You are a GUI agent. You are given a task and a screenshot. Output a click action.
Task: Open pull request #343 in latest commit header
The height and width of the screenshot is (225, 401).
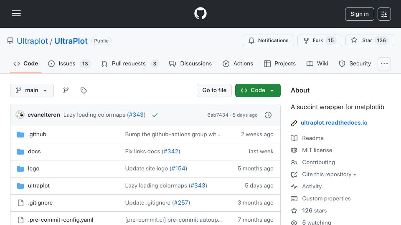click(x=136, y=115)
